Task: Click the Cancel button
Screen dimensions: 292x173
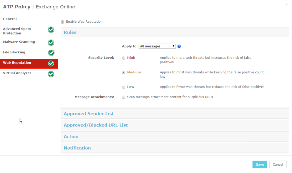Action: pos(278,164)
